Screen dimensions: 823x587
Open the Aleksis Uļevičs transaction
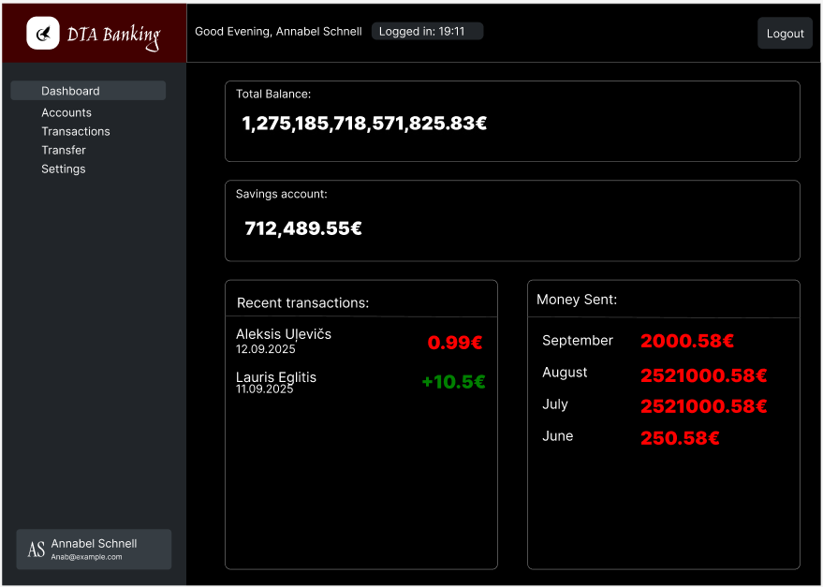point(284,341)
